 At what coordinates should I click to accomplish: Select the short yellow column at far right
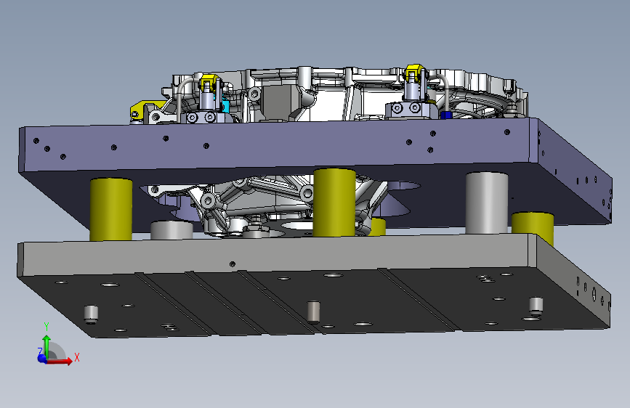click(533, 227)
